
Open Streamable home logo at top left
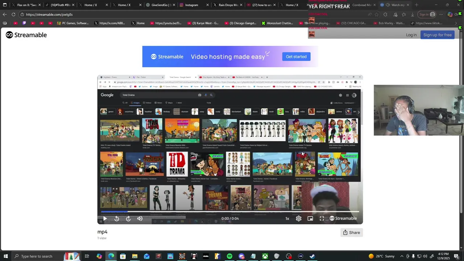tap(26, 35)
